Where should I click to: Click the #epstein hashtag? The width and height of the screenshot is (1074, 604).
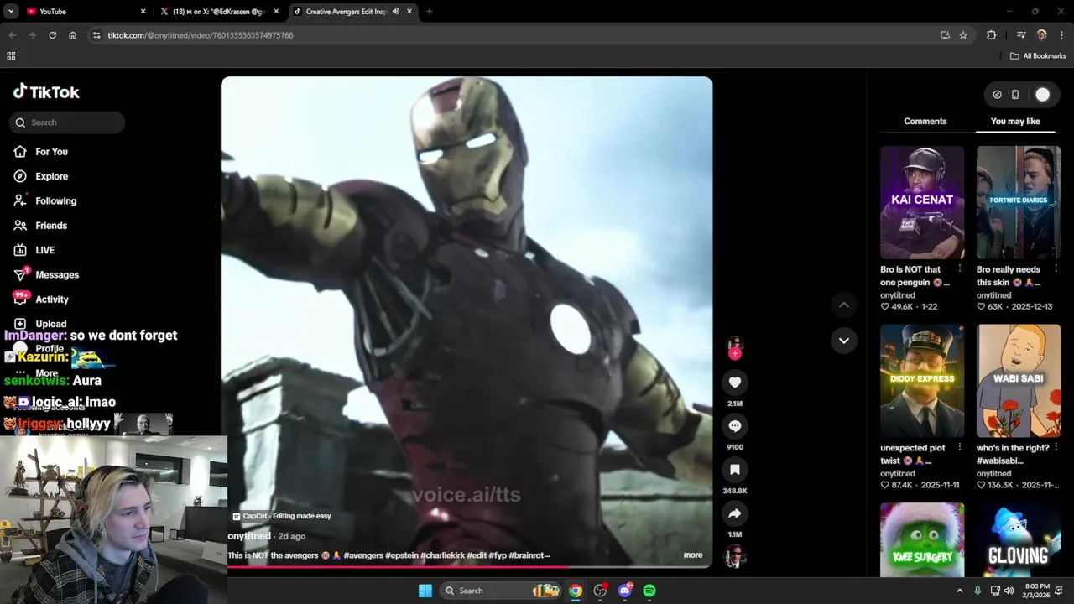(402, 555)
